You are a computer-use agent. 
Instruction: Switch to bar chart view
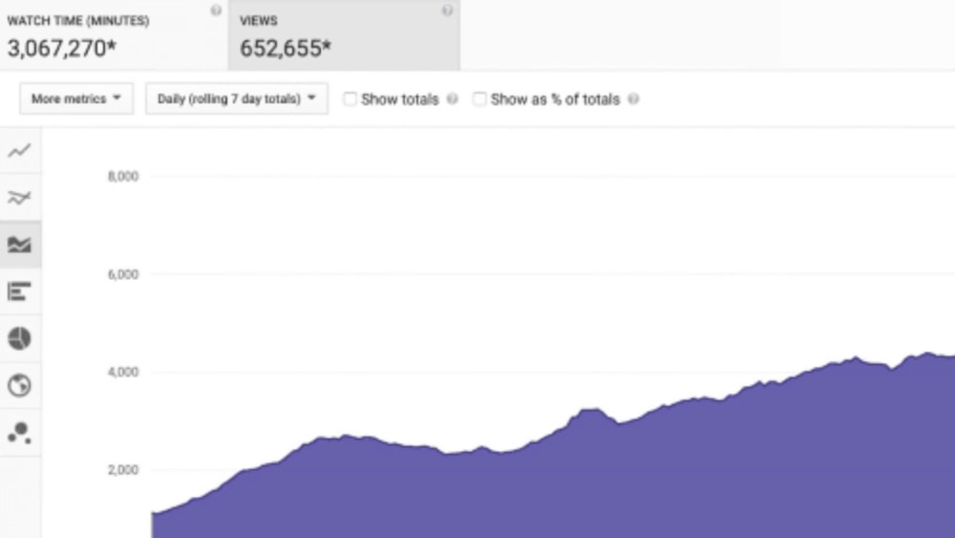19,291
